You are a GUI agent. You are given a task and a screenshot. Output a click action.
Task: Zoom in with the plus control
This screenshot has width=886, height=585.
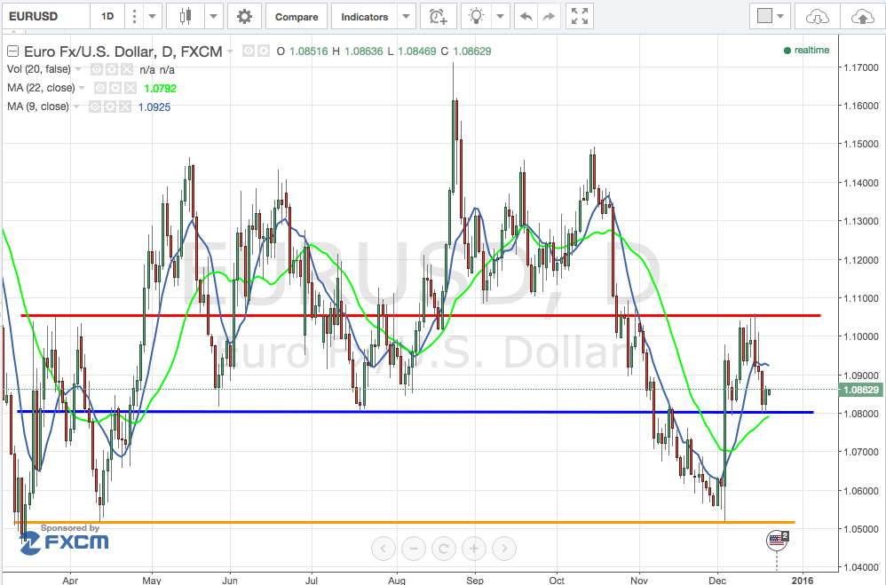pos(473,549)
